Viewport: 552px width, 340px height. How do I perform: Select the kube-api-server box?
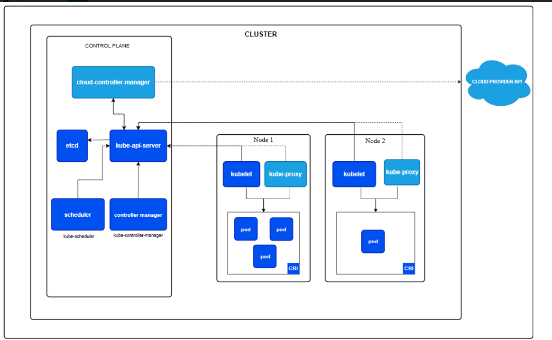[x=138, y=146]
